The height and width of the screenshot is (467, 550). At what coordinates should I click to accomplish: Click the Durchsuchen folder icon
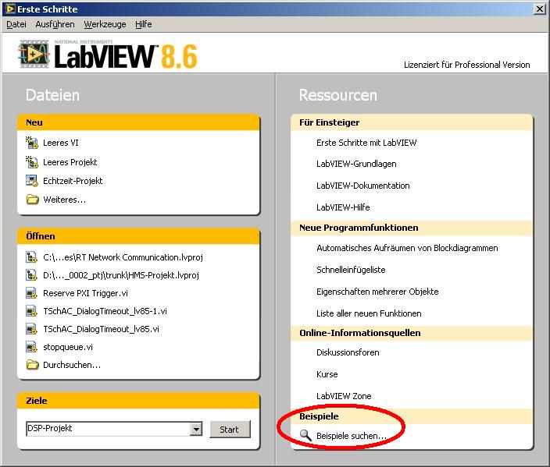(32, 365)
